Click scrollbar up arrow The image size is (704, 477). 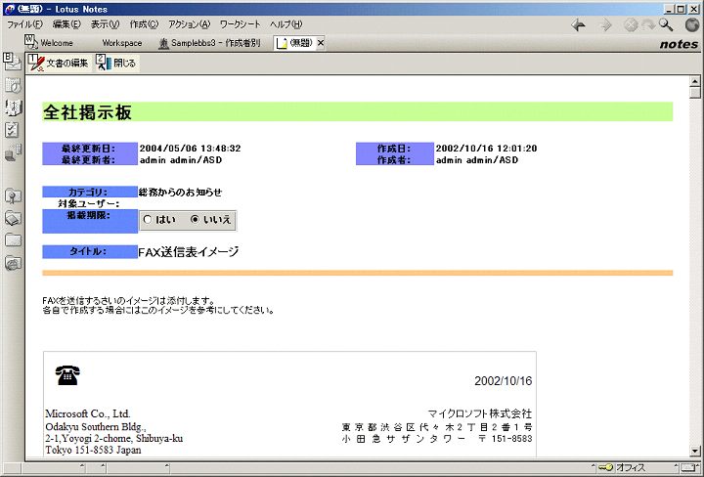click(x=694, y=81)
